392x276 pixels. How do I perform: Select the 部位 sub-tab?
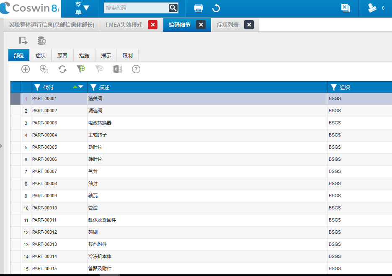tap(19, 55)
